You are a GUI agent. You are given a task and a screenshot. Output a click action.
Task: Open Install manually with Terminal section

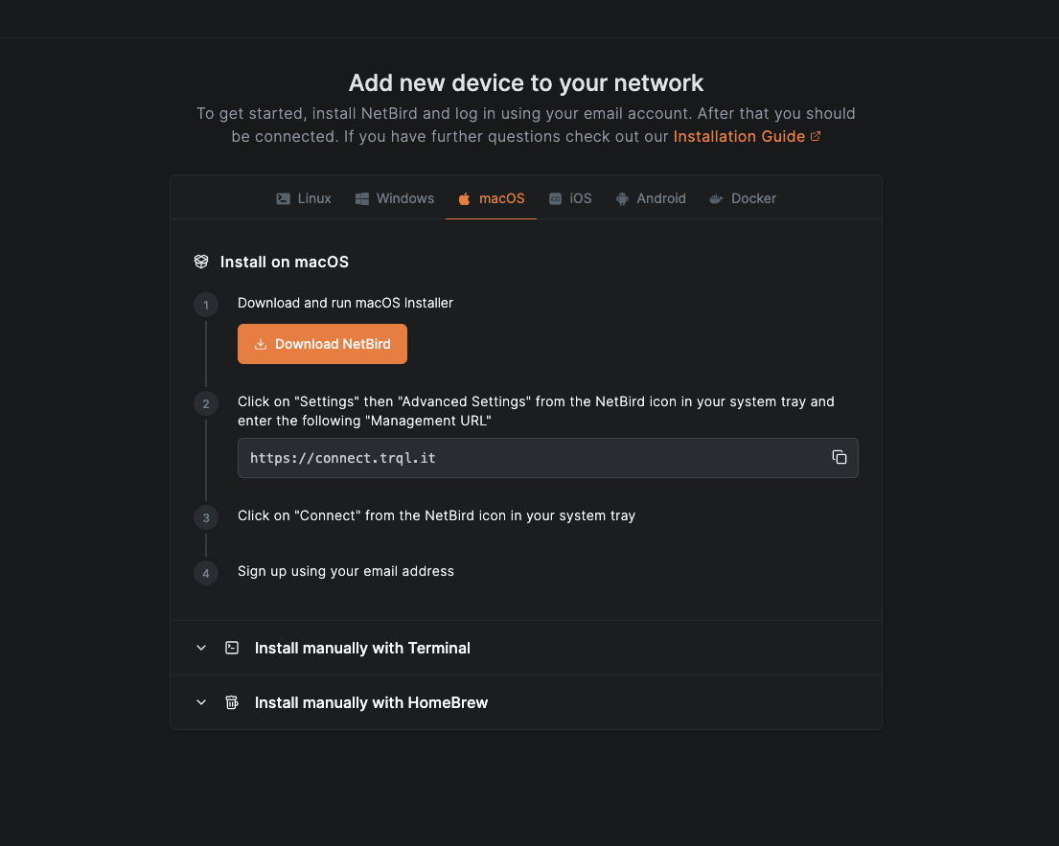click(362, 648)
